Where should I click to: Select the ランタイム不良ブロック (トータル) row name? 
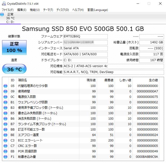coord(42,124)
